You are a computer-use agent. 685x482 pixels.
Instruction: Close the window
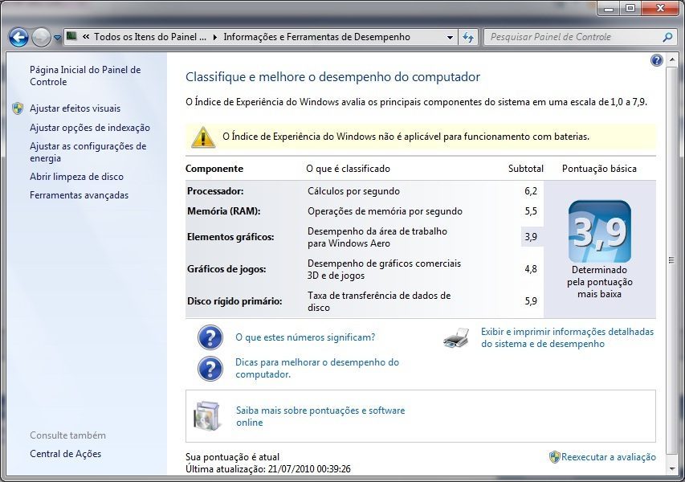(660, 8)
